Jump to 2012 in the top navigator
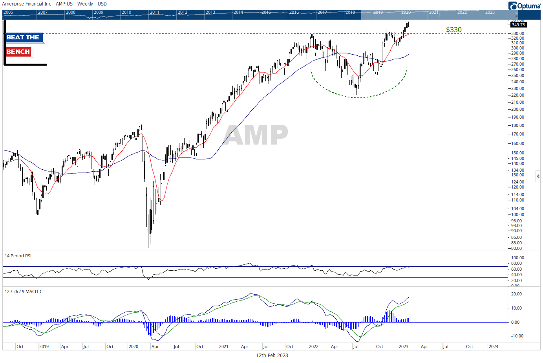The image size is (543, 363). (183, 12)
